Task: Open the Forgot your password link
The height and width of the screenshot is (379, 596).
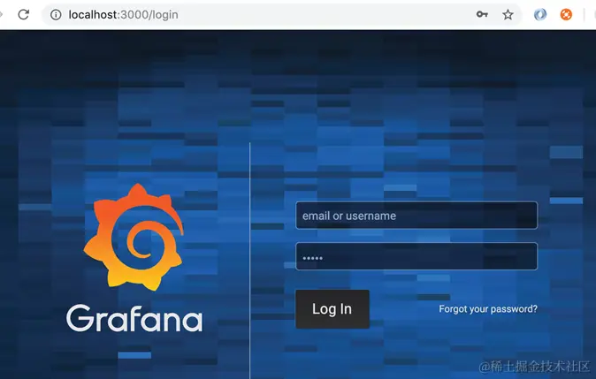Action: pos(488,309)
